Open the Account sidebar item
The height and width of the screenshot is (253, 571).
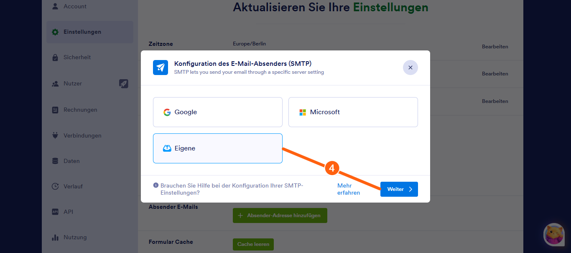click(x=89, y=6)
